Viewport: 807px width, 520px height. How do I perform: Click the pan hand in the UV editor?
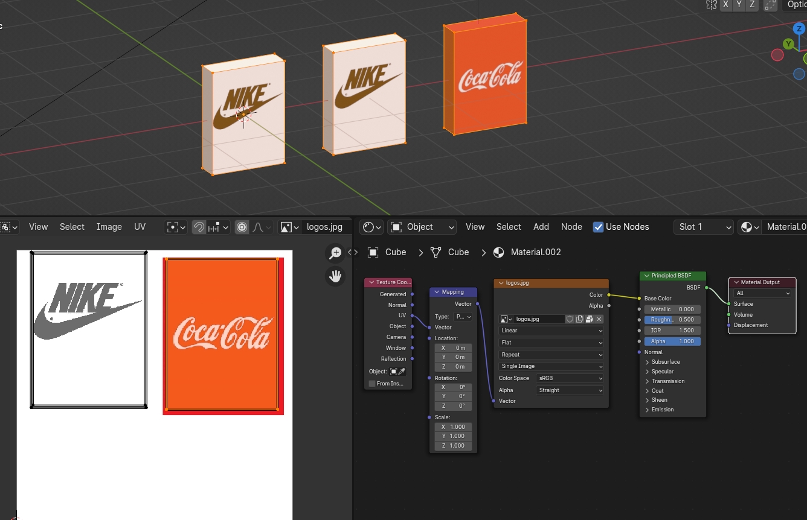(x=335, y=276)
